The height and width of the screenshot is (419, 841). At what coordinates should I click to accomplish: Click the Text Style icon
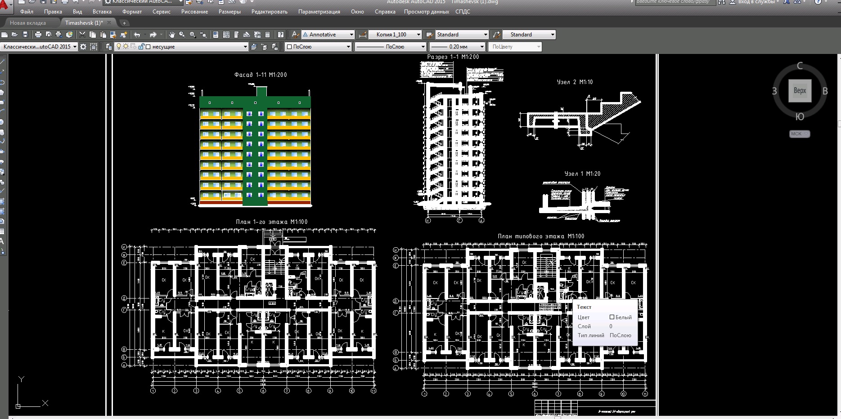tap(295, 34)
